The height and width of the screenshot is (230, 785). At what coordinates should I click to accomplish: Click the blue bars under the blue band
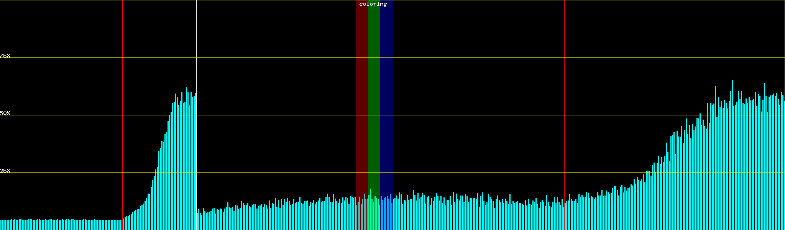pos(386,215)
